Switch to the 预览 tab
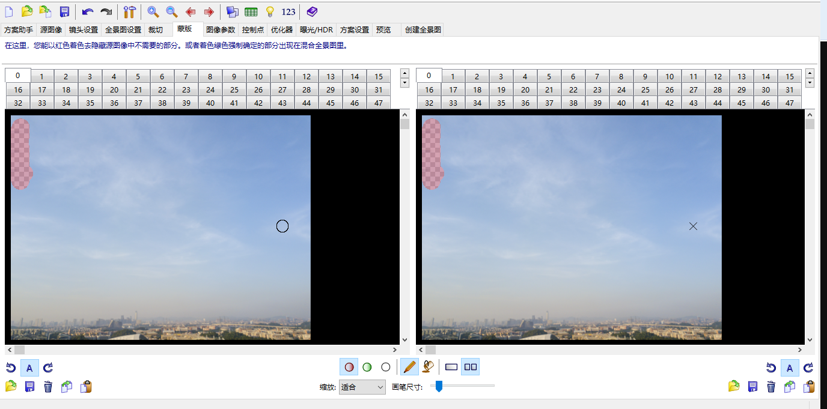Viewport: 827px width, 409px height. 383,29
